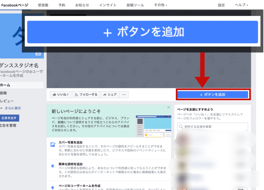Viewport: 264px width, 190px height.
Task: Click the welcome card page illustration
Action: (x=154, y=126)
